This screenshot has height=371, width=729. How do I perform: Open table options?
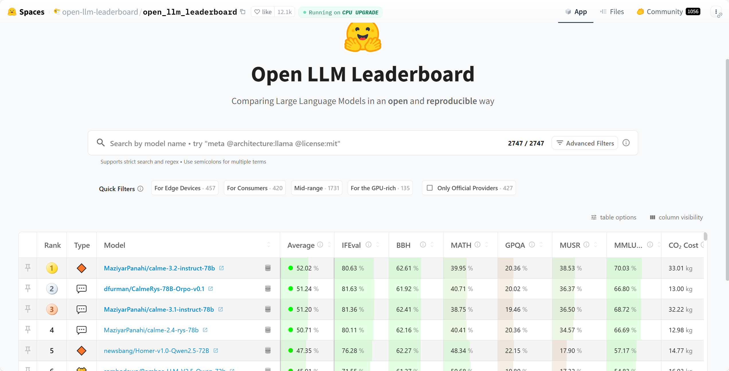(614, 217)
